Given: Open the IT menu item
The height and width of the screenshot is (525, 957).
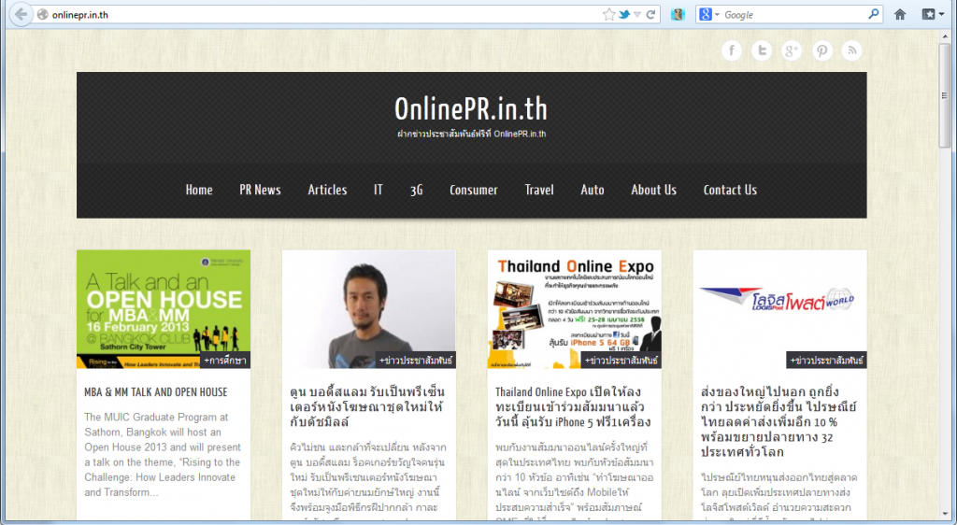Looking at the screenshot, I should (379, 191).
